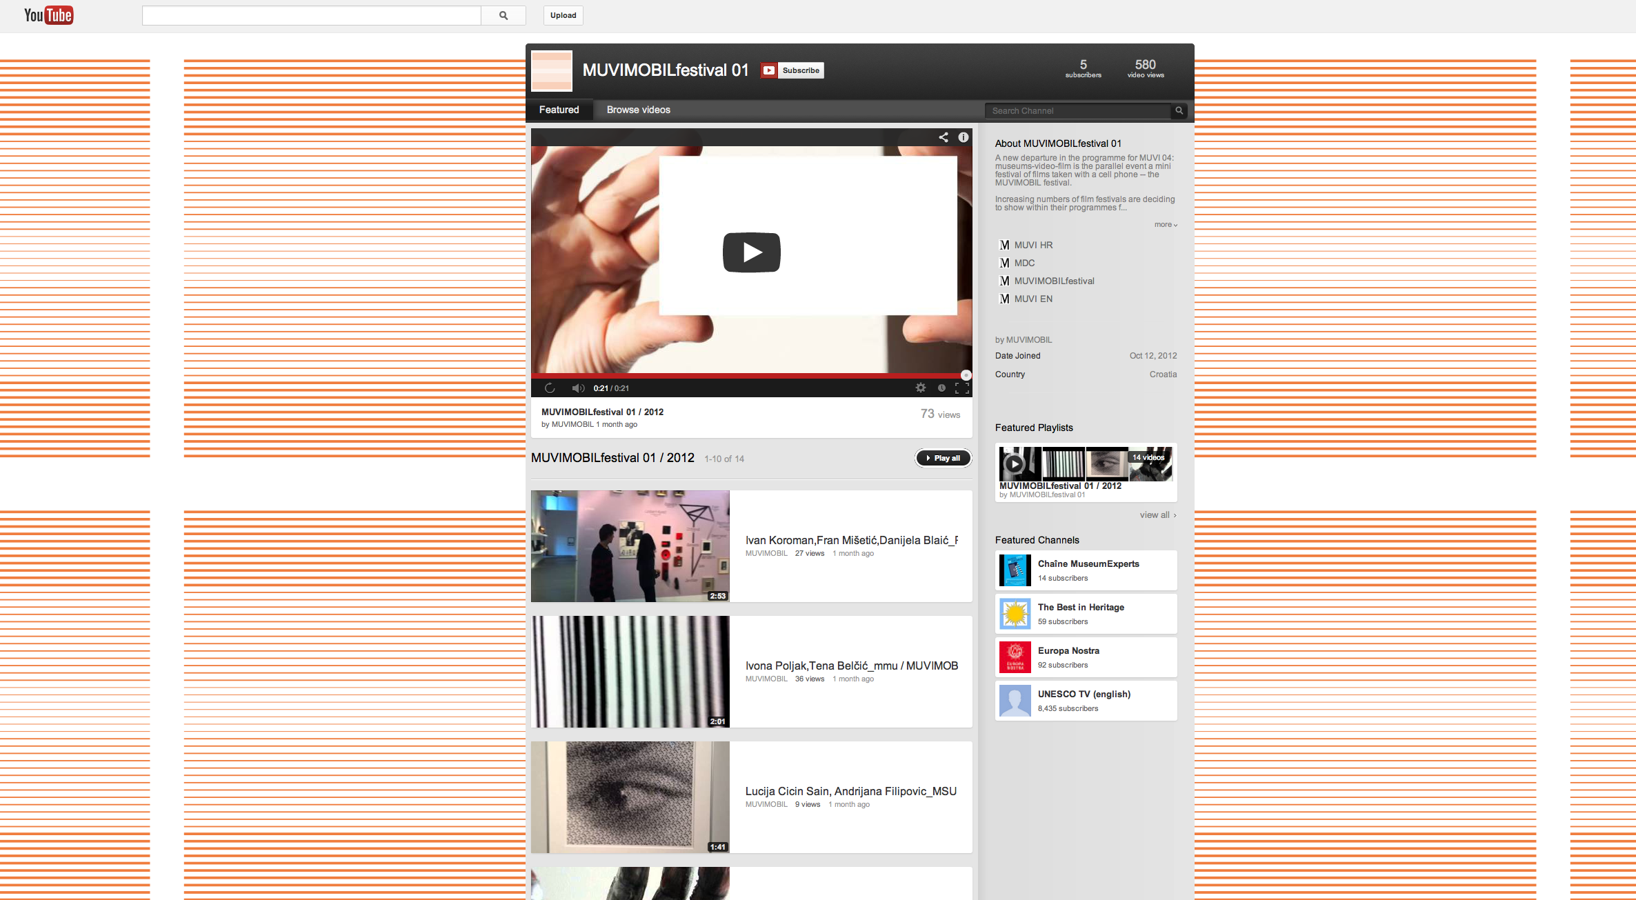Viewport: 1636px width, 900px height.
Task: Open the MUVIMOBILfestival 01 / 2012 video title
Action: (x=602, y=412)
